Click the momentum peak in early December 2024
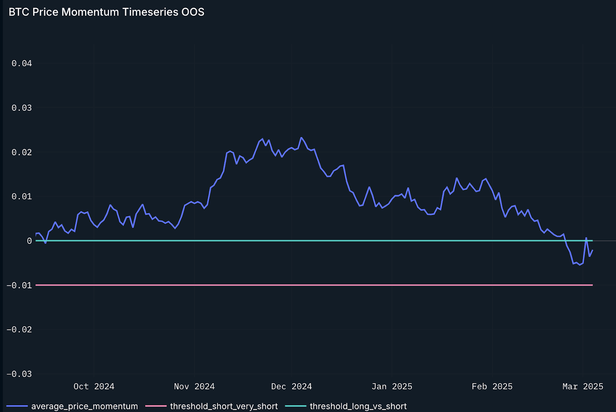The image size is (616, 412). click(x=301, y=138)
